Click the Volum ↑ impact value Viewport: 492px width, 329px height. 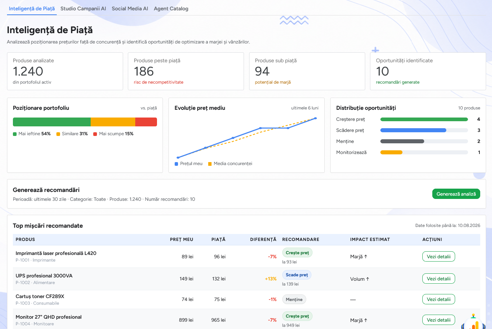point(360,279)
